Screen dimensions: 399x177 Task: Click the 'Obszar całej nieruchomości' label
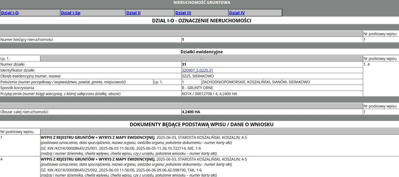click(x=24, y=112)
